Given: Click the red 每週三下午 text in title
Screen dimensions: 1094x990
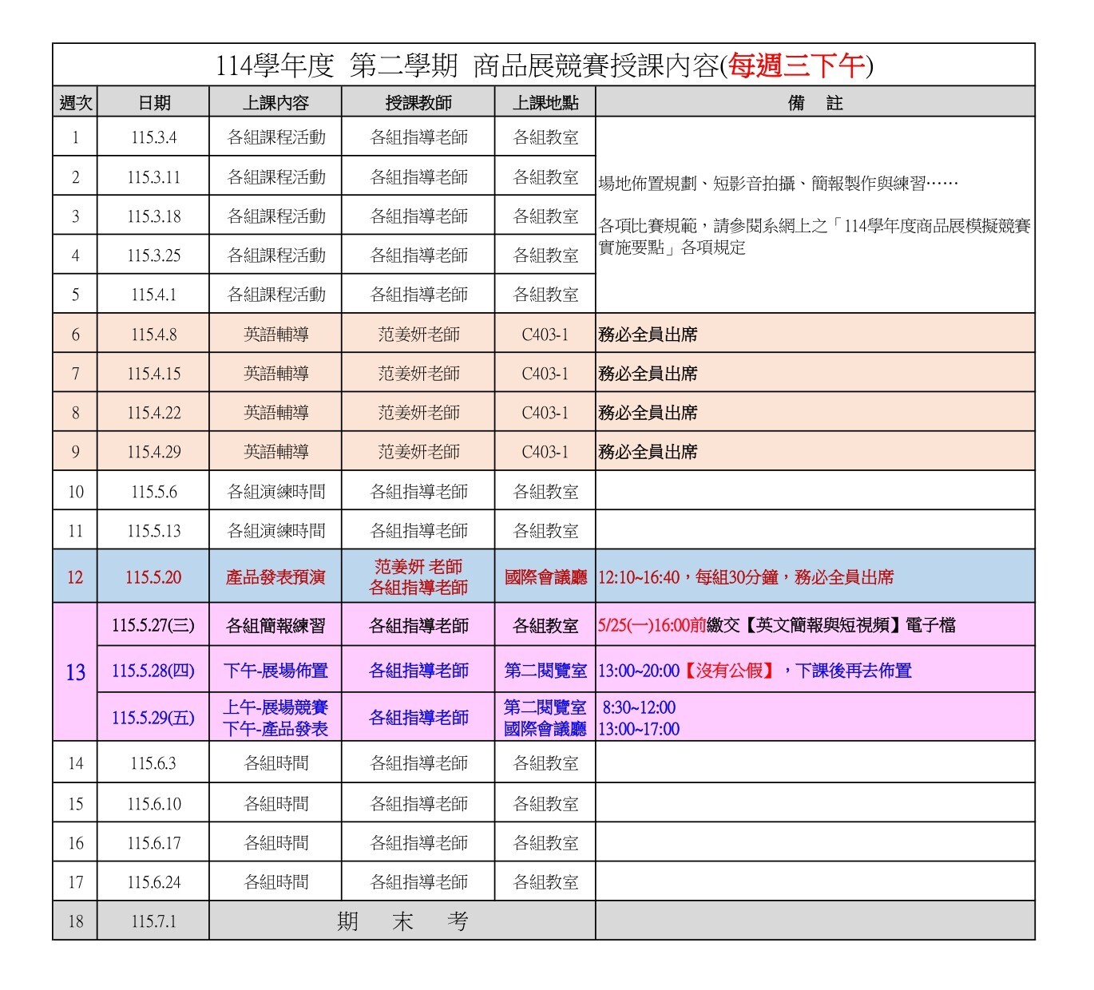Looking at the screenshot, I should (797, 65).
